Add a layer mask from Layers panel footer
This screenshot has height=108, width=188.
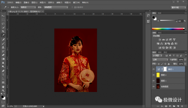click(x=166, y=106)
